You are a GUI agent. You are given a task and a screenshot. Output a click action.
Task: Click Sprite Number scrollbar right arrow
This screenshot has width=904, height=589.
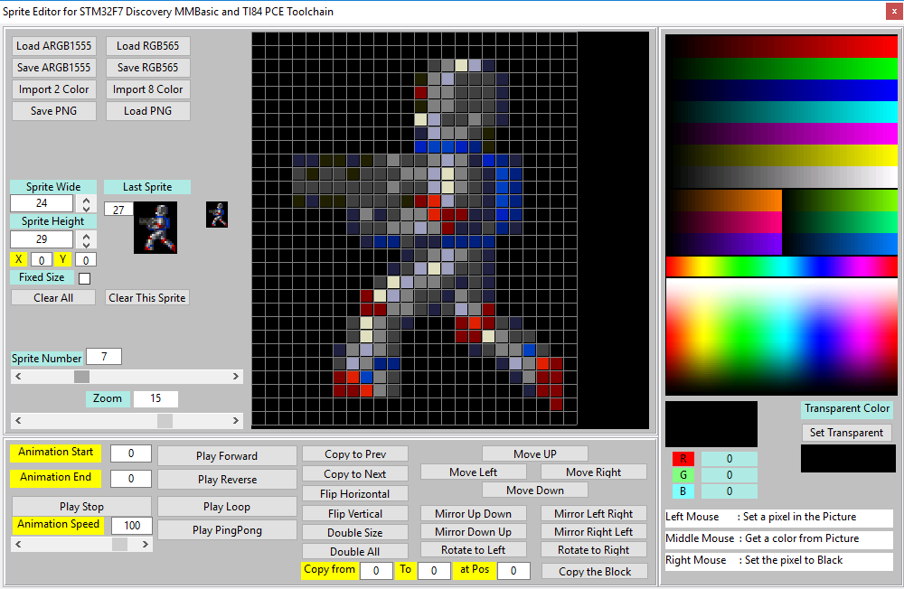(236, 377)
